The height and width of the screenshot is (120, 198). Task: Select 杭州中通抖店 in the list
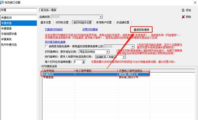click(x=19, y=45)
